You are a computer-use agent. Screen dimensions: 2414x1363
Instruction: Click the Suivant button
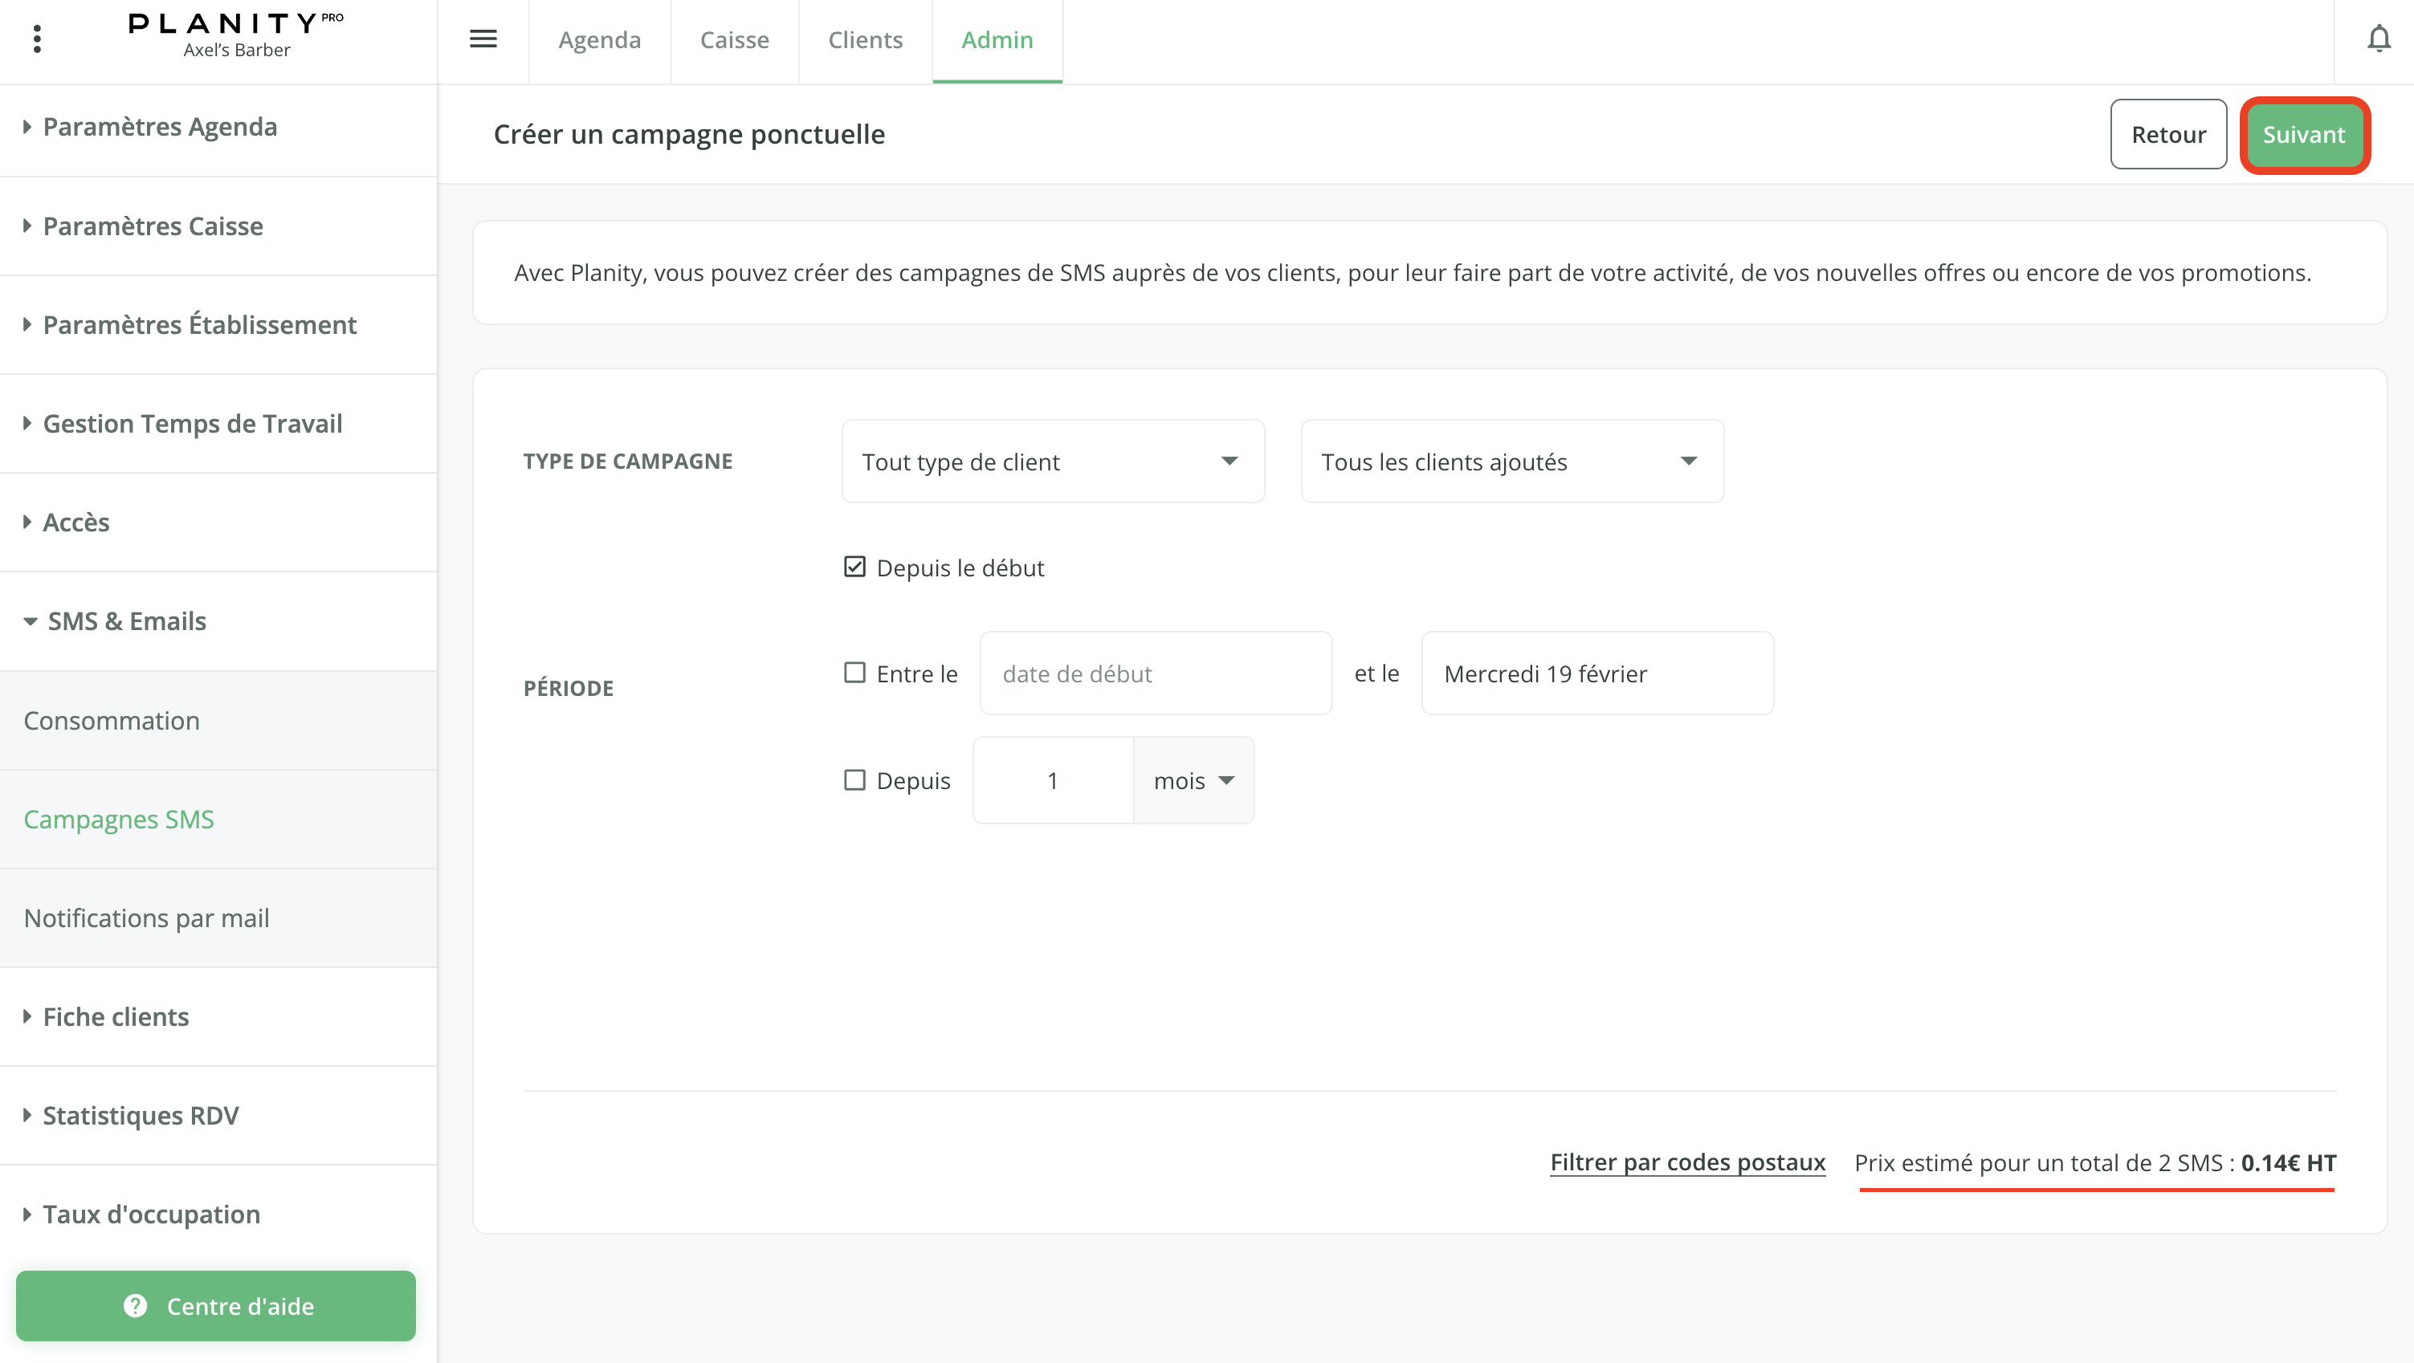[2303, 135]
